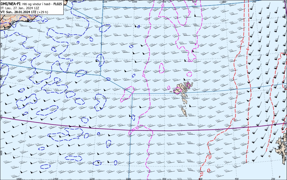Click the magenta 0 isotherm label at the top edge

163,6
